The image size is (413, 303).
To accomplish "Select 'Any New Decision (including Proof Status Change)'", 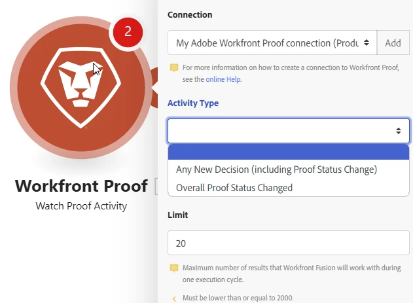I will coord(276,169).
